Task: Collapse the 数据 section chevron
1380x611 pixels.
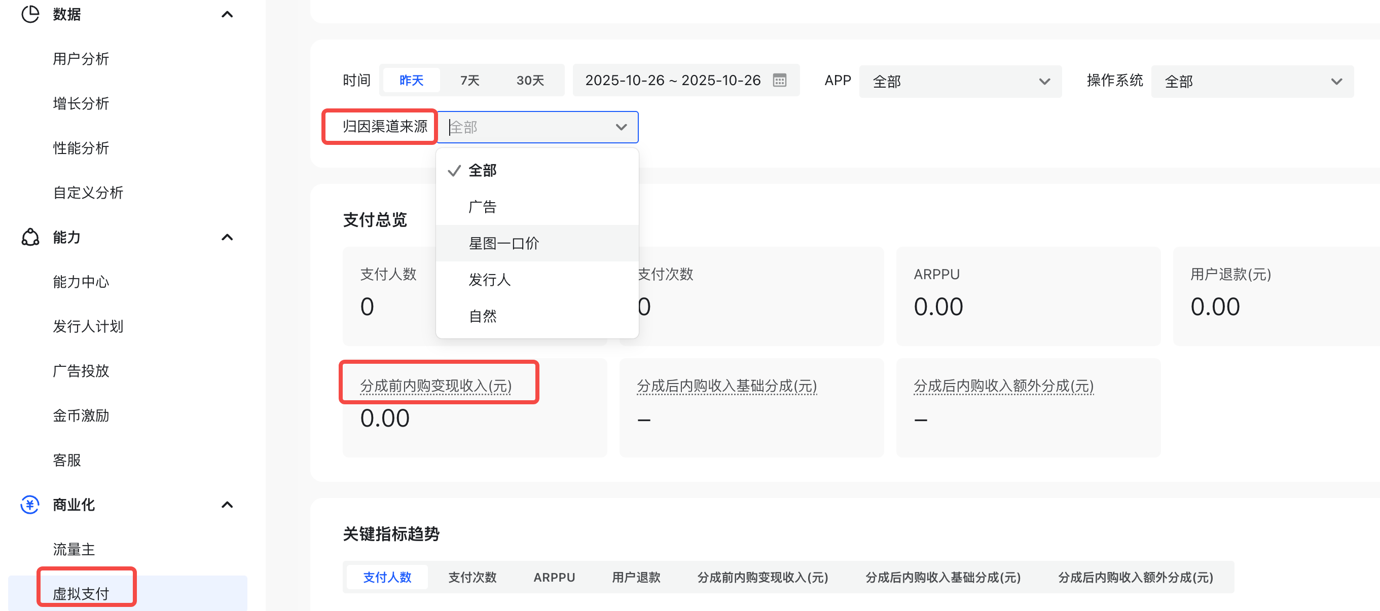Action: coord(227,15)
